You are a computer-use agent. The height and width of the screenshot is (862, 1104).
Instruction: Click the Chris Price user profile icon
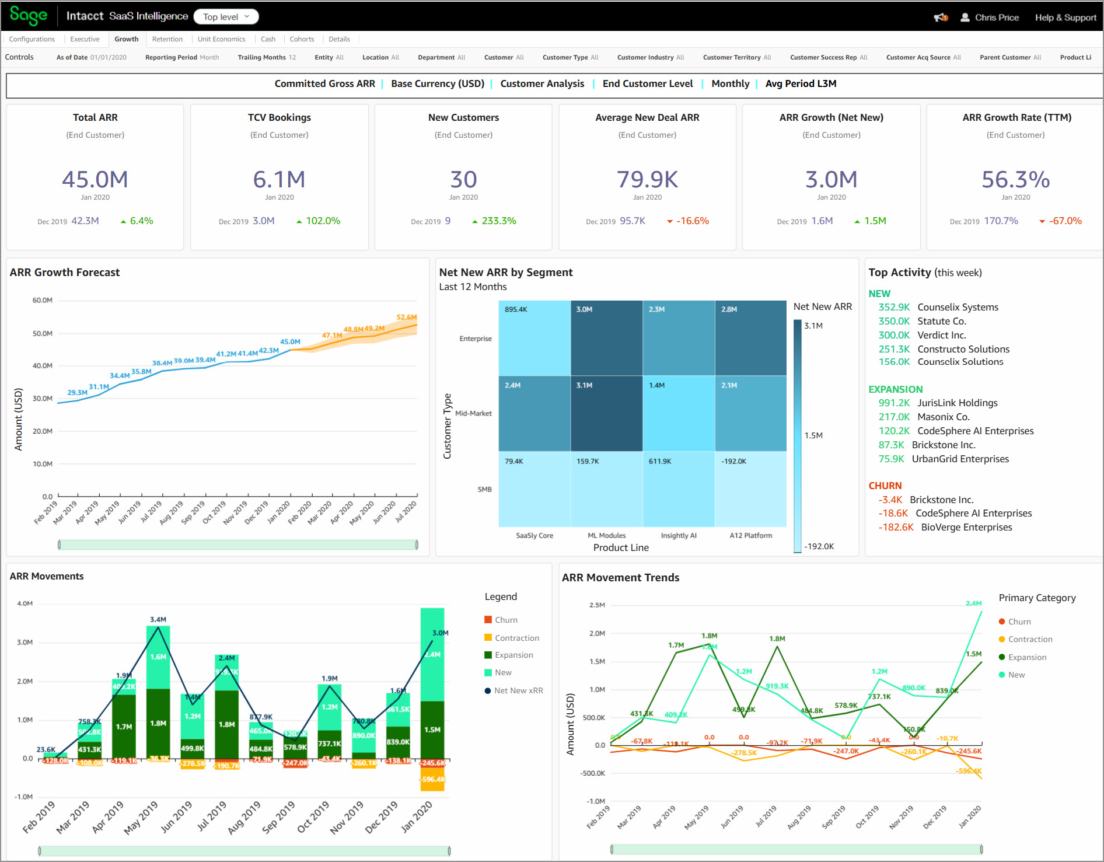tap(966, 16)
